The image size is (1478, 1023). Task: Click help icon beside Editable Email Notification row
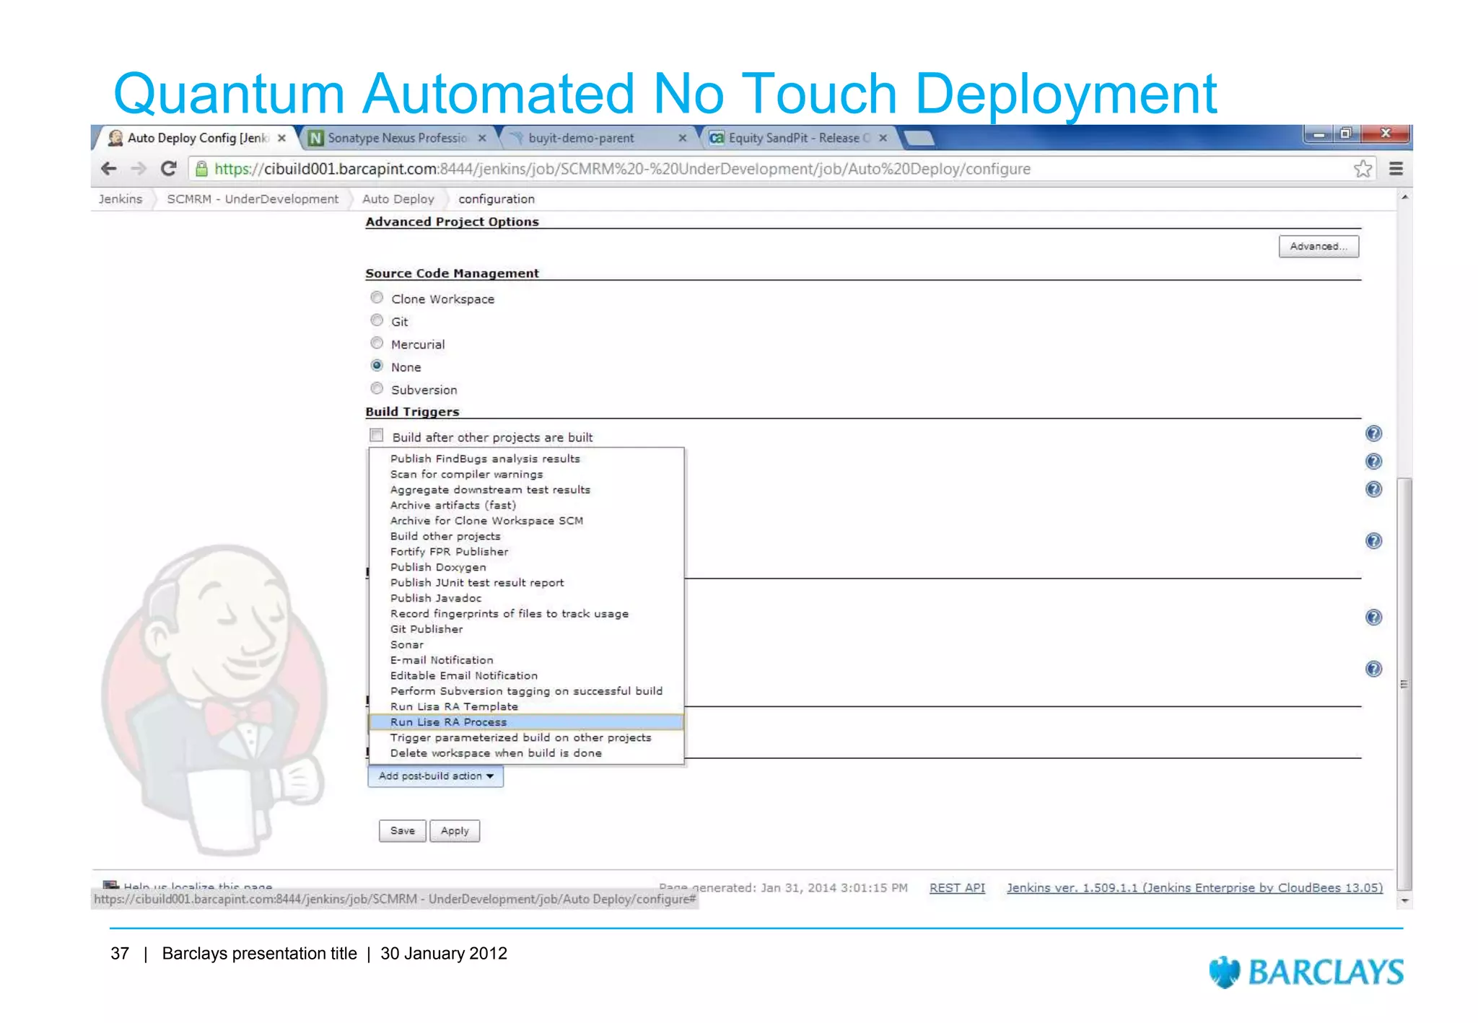1373,669
